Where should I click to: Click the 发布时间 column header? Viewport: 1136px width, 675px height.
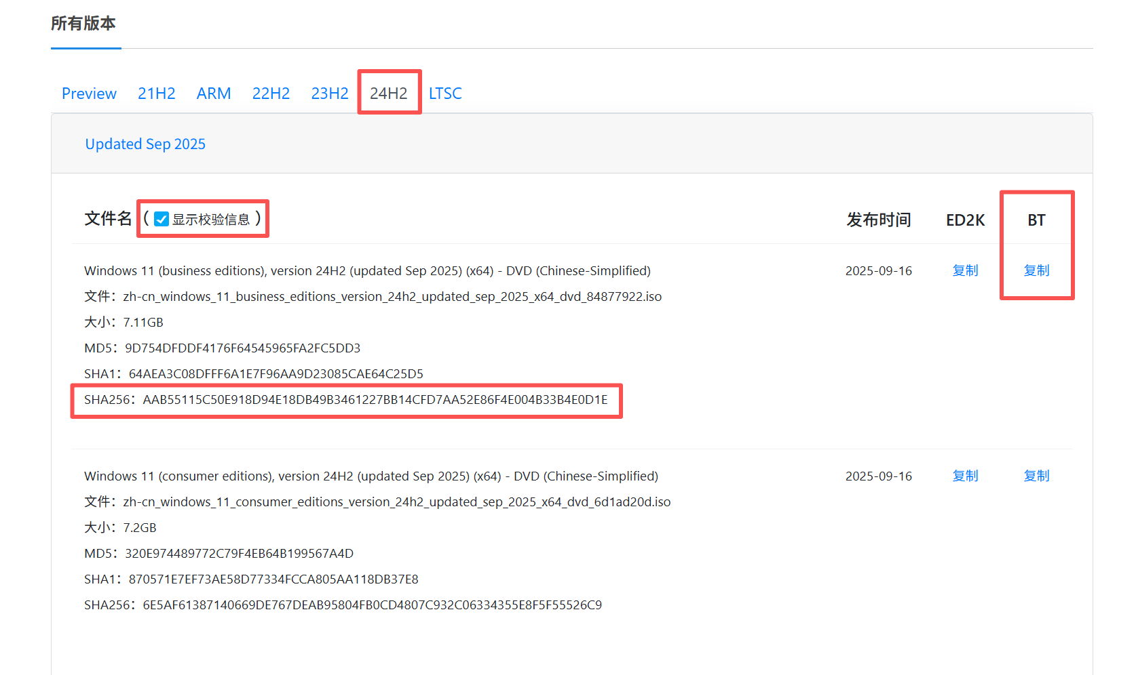coord(878,219)
